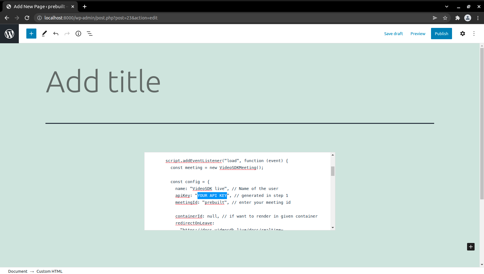
Task: Click Save draft
Action: 393,34
